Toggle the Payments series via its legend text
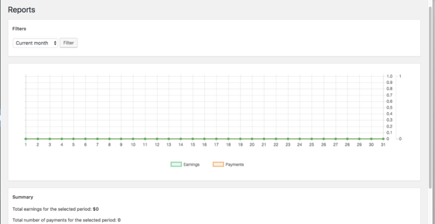 [235, 164]
